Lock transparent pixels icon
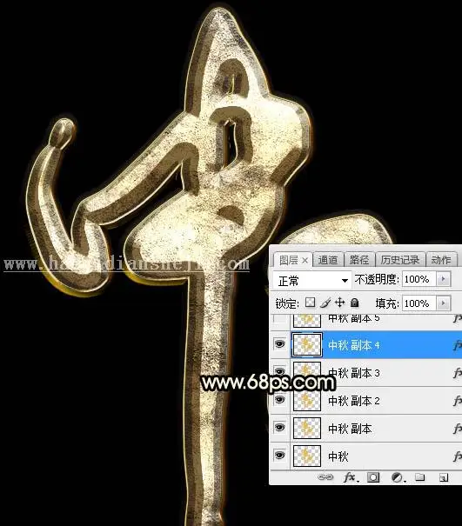 coord(311,303)
